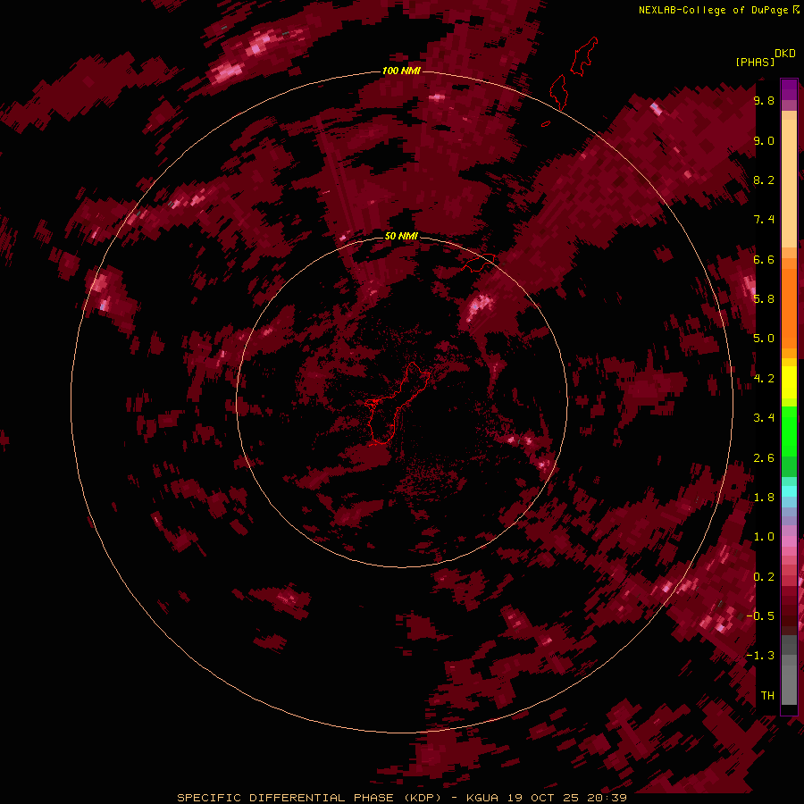Click the 9.0 value on the color scale
Image resolution: width=804 pixels, height=804 pixels.
click(764, 140)
